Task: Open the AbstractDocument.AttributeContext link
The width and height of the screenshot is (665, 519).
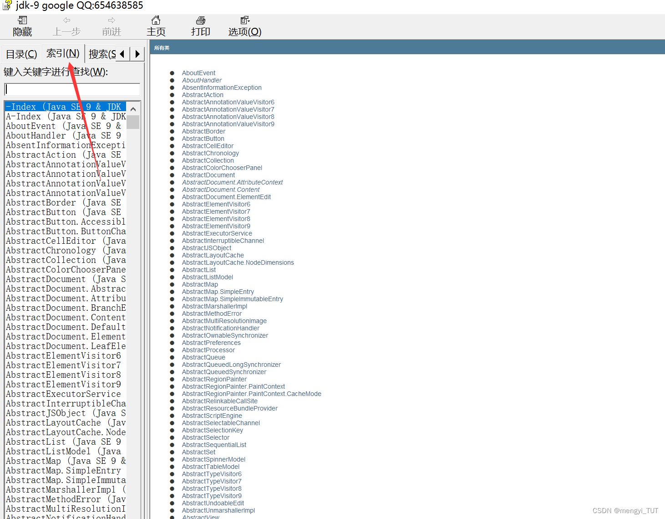Action: click(232, 182)
